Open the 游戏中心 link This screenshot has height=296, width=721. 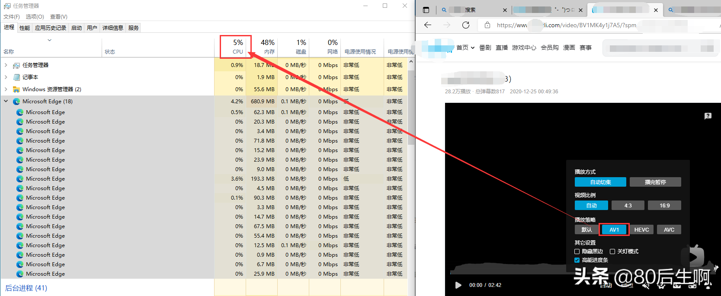524,48
